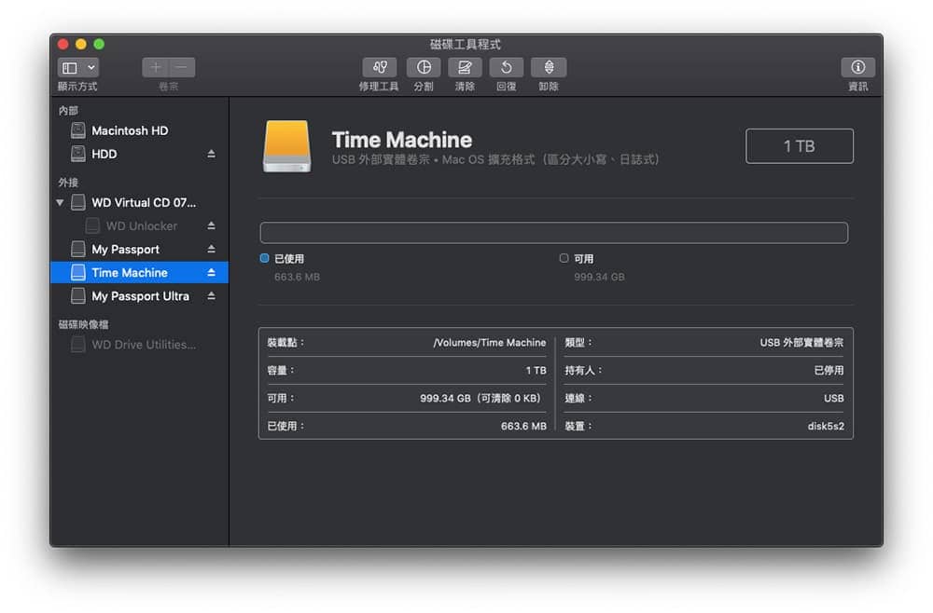Screen dimensions: 933x613
Task: Click the disk usage bar
Action: pos(554,233)
